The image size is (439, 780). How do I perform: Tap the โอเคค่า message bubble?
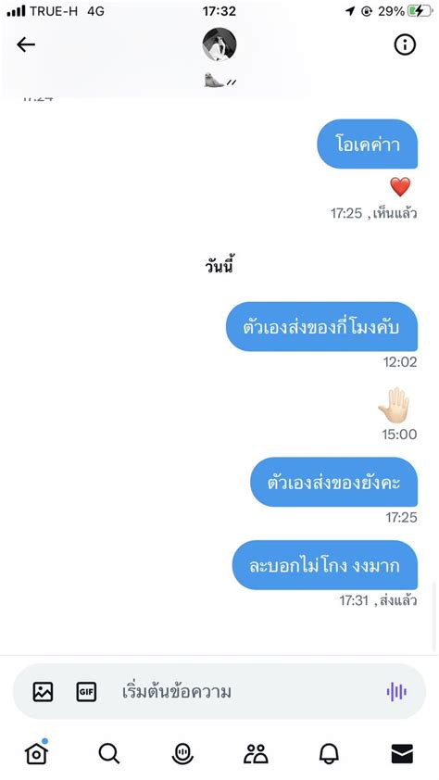pyautogui.click(x=368, y=145)
